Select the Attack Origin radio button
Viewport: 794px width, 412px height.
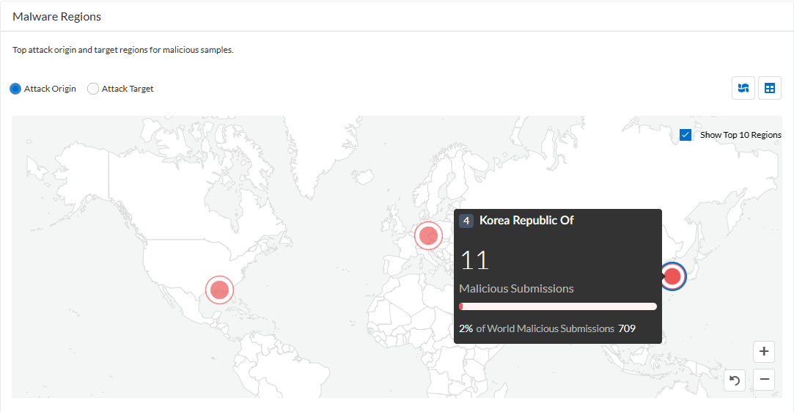pyautogui.click(x=15, y=89)
